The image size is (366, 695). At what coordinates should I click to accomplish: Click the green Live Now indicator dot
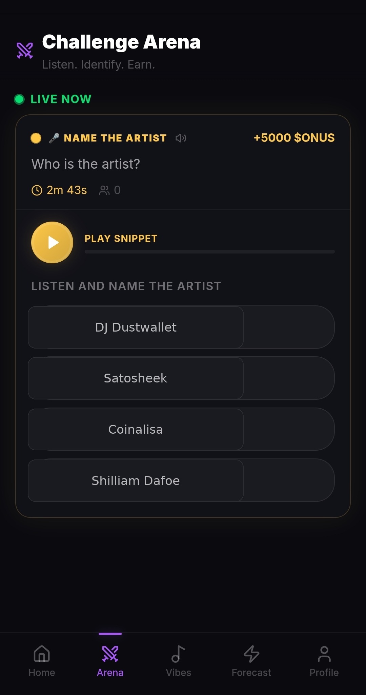click(19, 99)
